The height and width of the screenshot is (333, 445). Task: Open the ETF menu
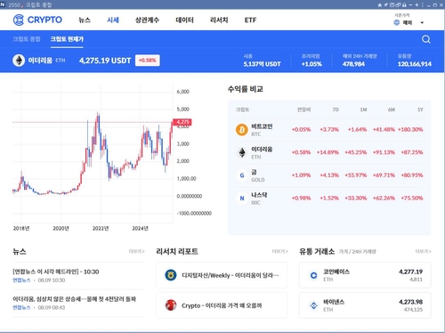point(250,20)
